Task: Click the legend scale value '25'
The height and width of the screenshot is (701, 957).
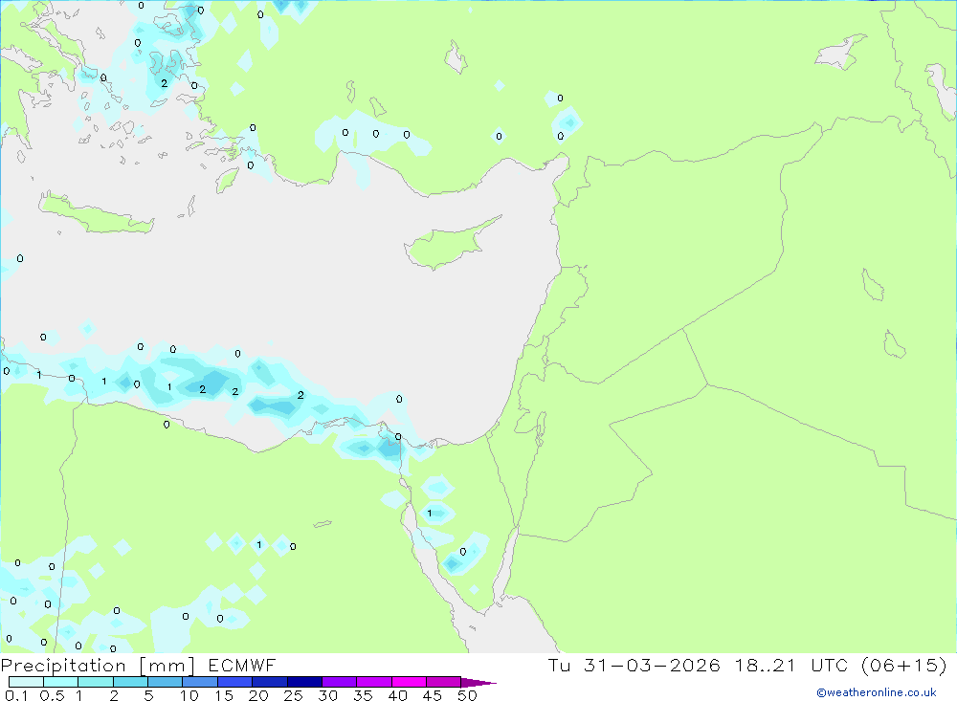Action: (x=294, y=695)
